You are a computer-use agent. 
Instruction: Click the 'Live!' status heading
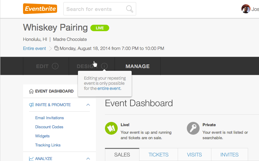click(125, 125)
